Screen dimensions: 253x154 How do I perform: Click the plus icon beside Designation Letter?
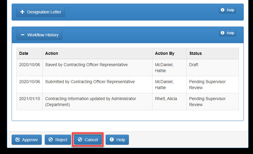click(x=22, y=12)
